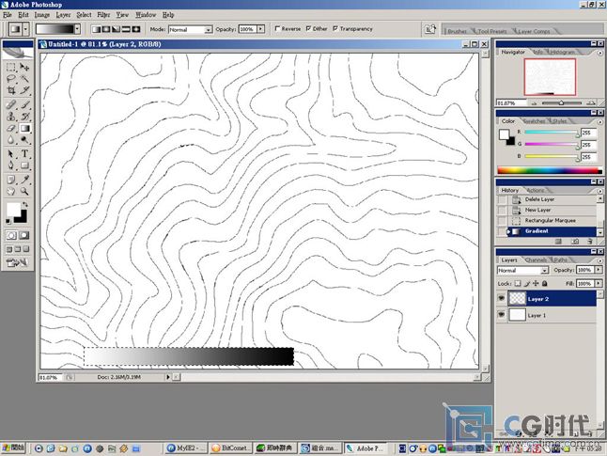This screenshot has width=607, height=456.
Task: Reset default foreground and background colors
Action: pos(8,221)
